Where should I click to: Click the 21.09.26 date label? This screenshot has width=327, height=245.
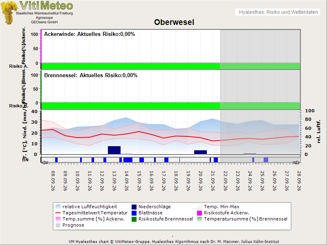[x=213, y=181]
